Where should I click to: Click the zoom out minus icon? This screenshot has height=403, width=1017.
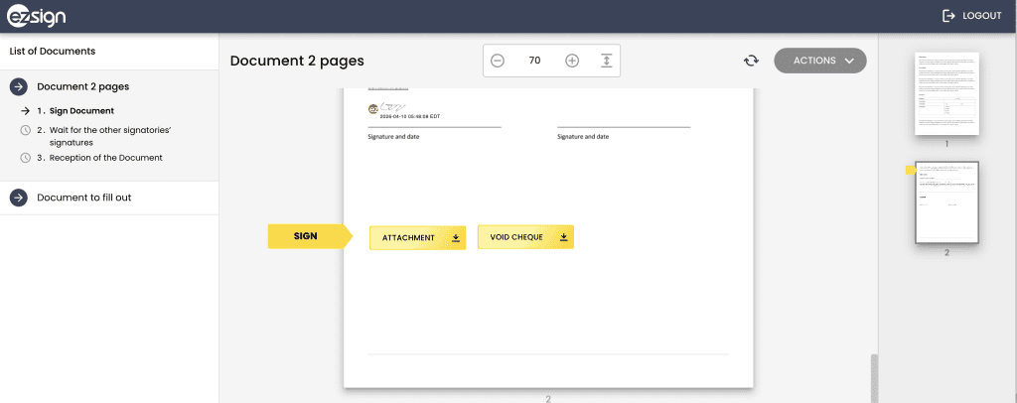point(498,61)
